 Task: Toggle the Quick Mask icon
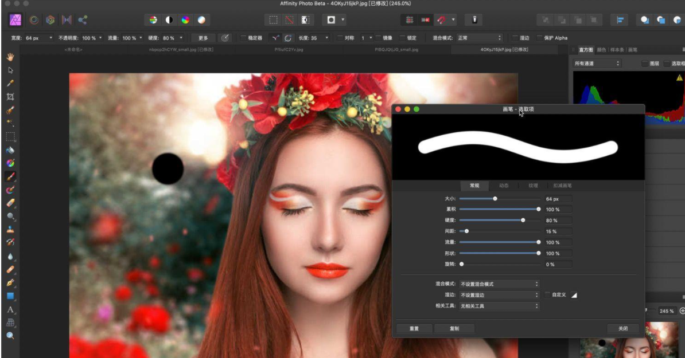(331, 19)
